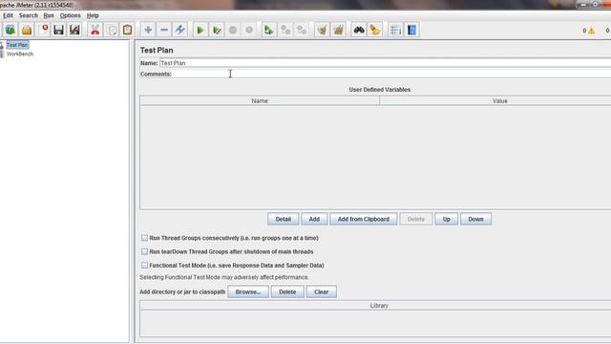The height and width of the screenshot is (344, 611).
Task: Select Test Plan node in tree
Action: 17,45
